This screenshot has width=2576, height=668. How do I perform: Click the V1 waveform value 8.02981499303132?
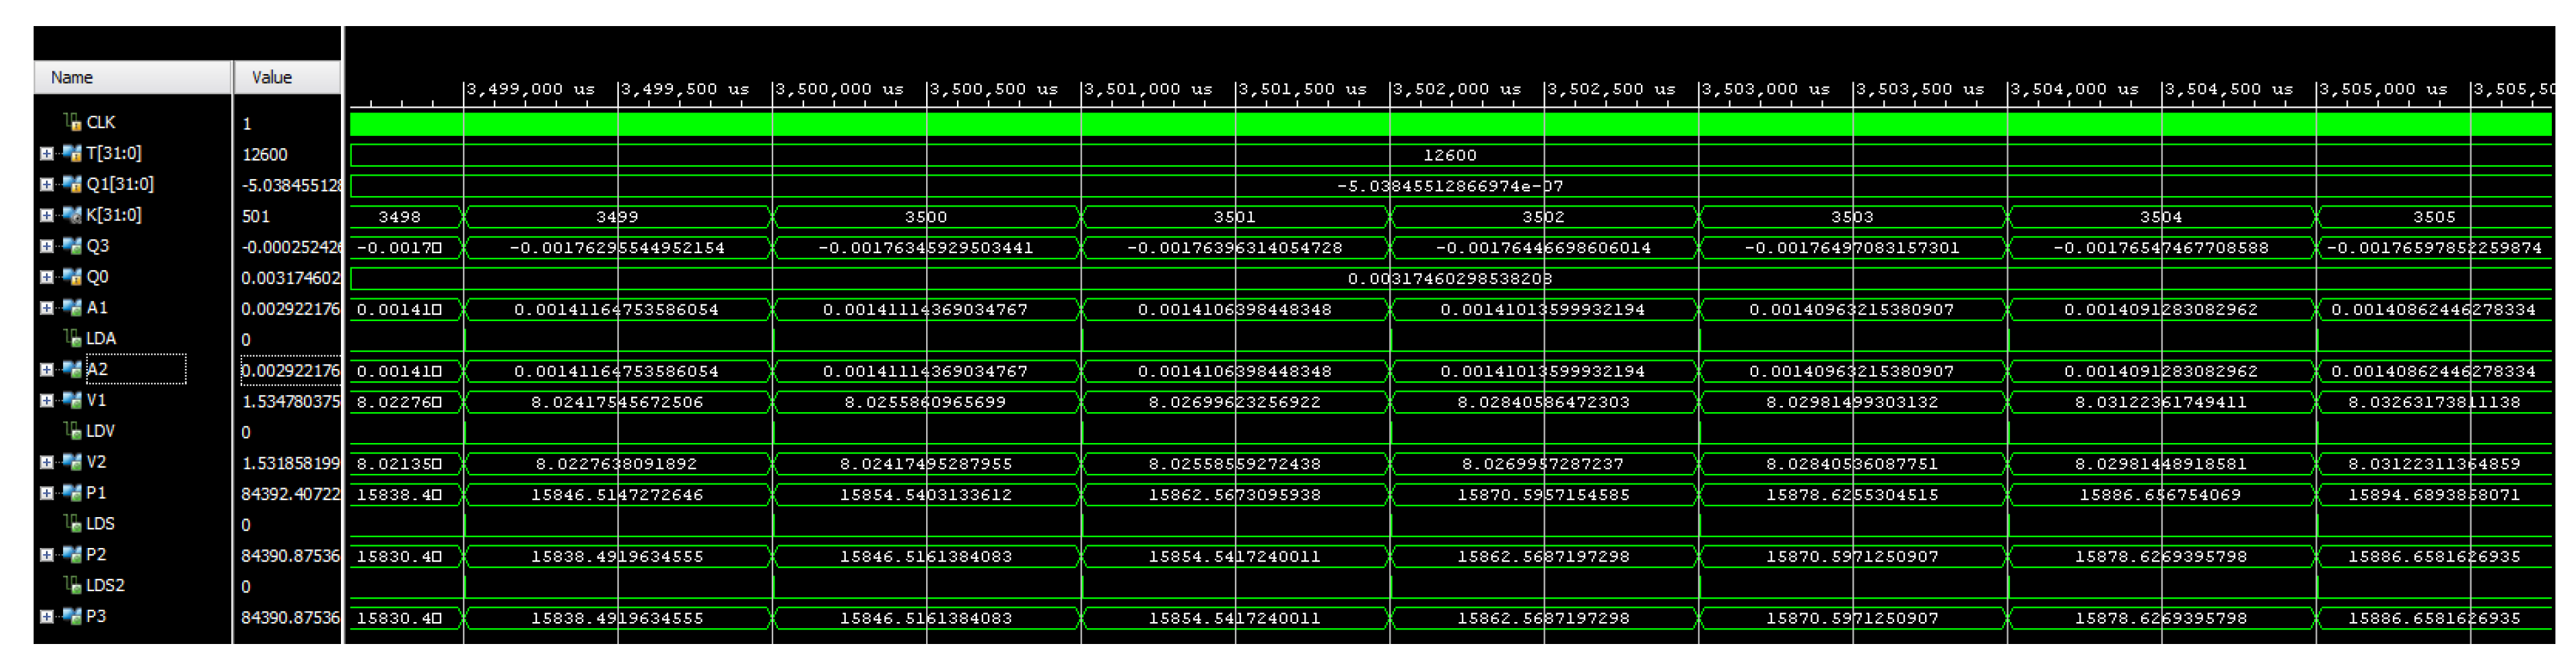tap(1852, 402)
